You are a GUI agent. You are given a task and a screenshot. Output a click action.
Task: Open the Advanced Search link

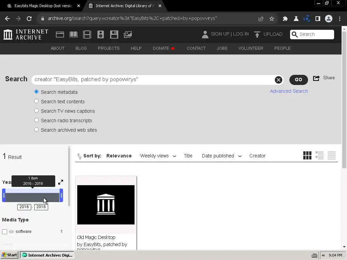pyautogui.click(x=289, y=91)
